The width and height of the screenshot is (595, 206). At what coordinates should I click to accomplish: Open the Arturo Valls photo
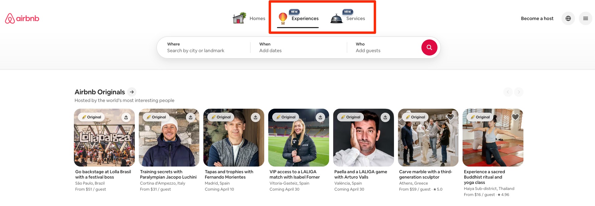coord(364,137)
